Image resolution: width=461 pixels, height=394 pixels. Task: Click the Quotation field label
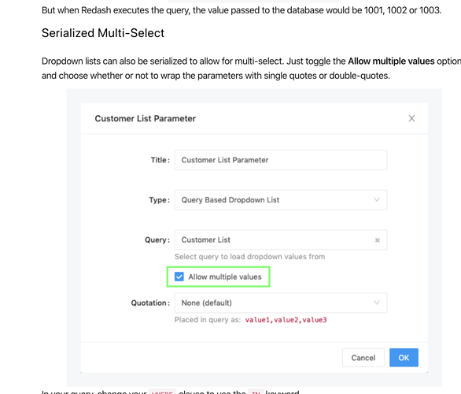click(150, 303)
